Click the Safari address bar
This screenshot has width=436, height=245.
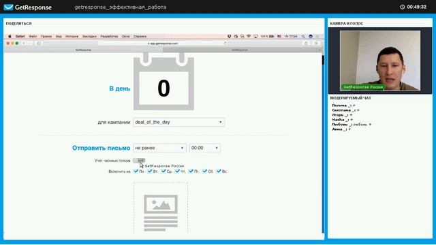pyautogui.click(x=163, y=44)
